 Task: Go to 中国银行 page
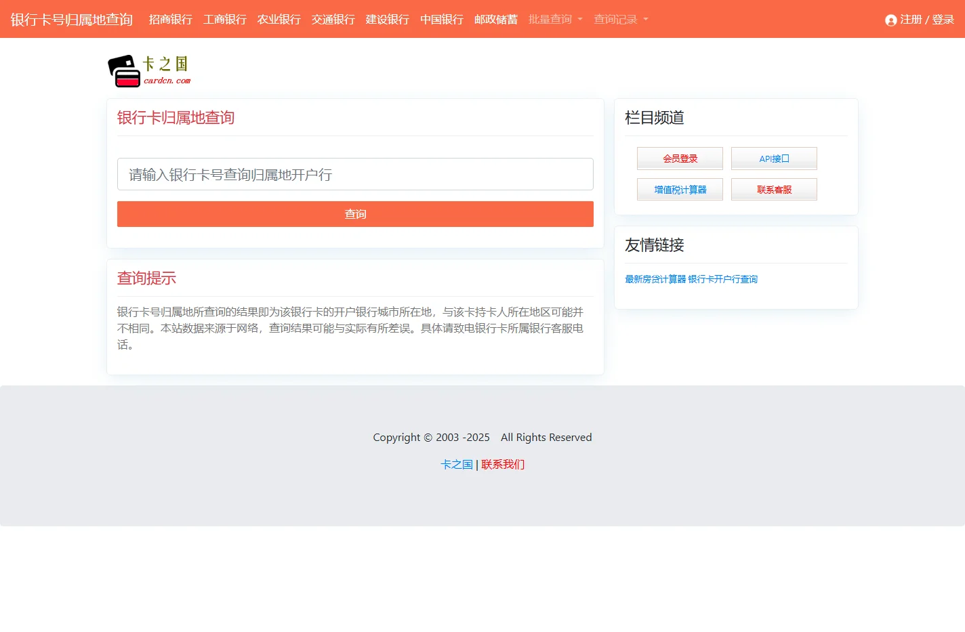pos(442,20)
